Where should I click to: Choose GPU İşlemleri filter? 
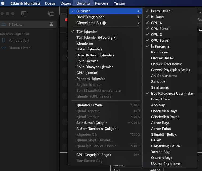click(x=106, y=73)
